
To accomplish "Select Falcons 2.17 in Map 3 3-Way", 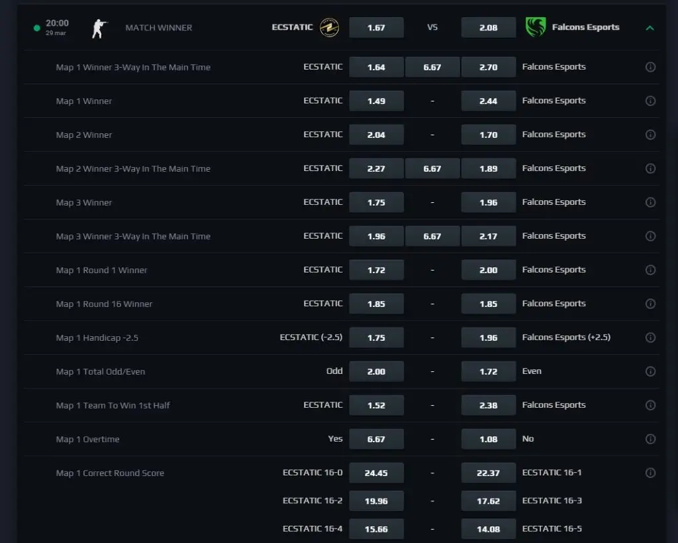I will click(x=488, y=236).
